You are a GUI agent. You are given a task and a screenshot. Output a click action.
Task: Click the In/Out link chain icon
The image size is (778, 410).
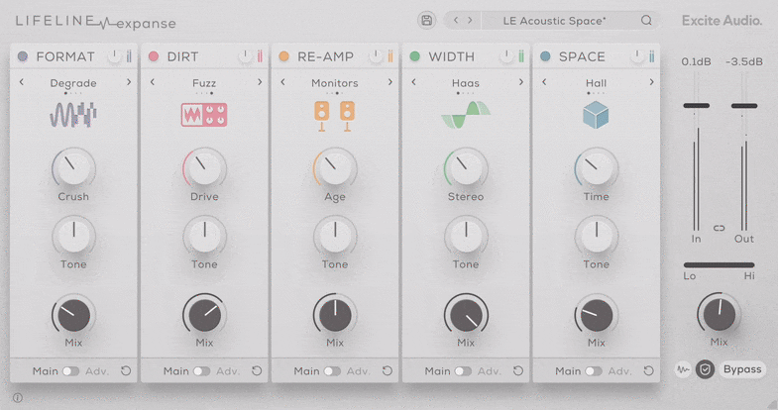pyautogui.click(x=720, y=228)
